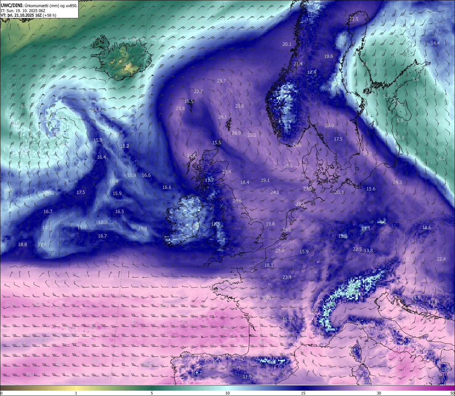
Task: Click the 1 tick on the color scale
Action: (76, 393)
